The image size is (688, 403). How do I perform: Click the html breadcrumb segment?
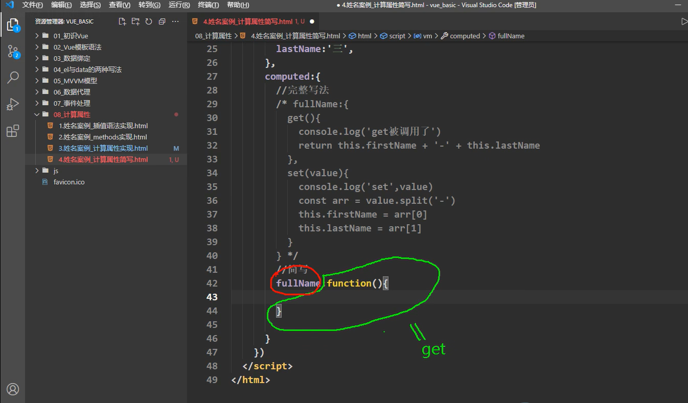[360, 36]
